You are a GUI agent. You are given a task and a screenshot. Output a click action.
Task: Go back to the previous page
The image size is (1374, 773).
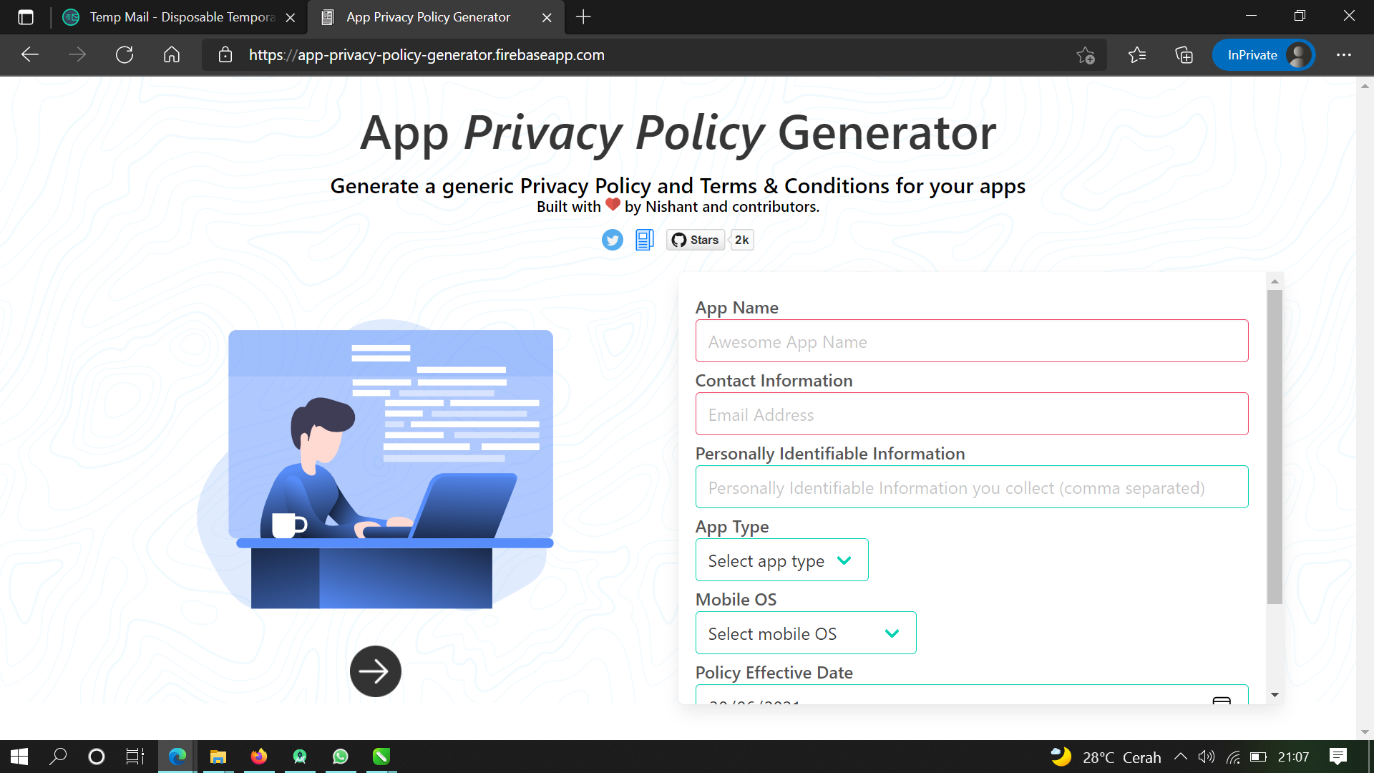click(x=30, y=55)
